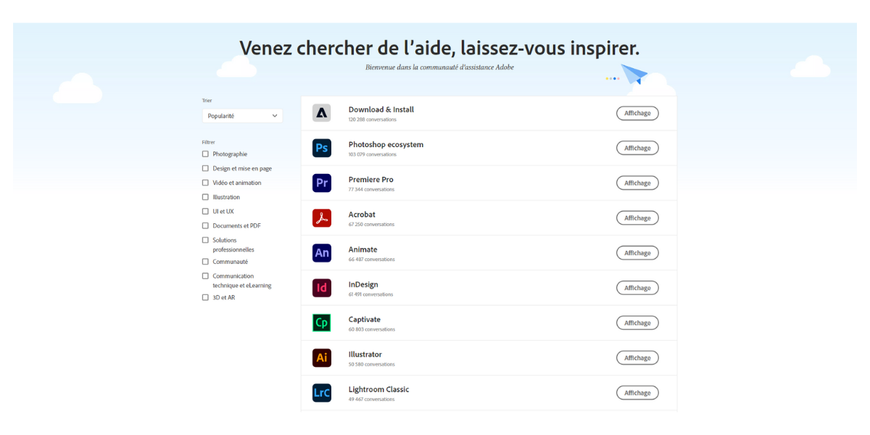Click the '67 250 conversations' text
The width and height of the screenshot is (870, 435).
[371, 224]
